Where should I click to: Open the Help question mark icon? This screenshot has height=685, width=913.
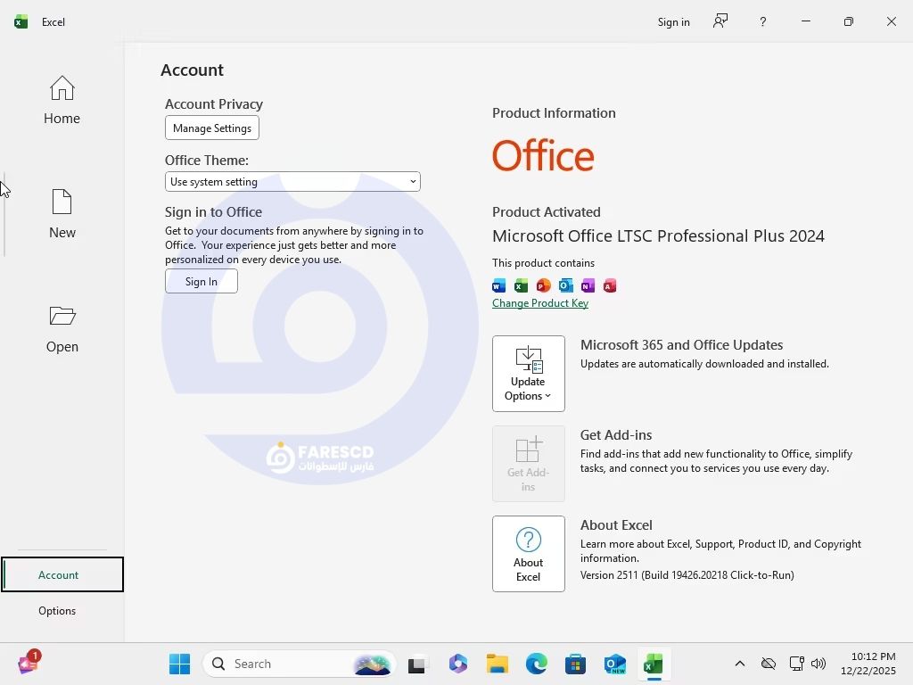pos(762,21)
